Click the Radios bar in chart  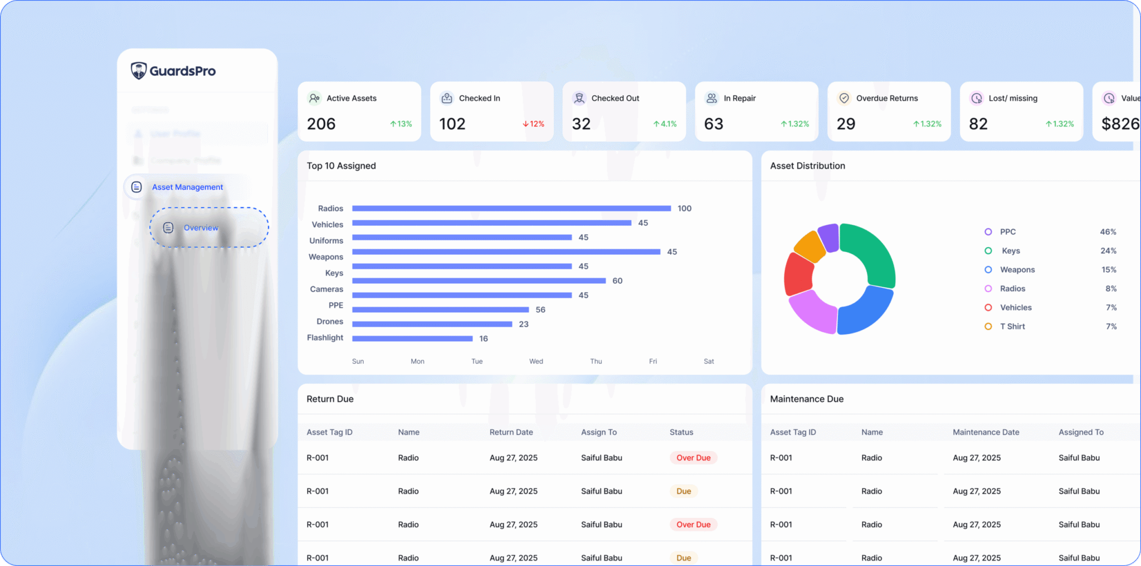511,208
